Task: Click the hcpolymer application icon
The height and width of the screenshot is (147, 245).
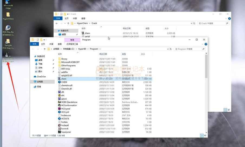Action: 59,132
